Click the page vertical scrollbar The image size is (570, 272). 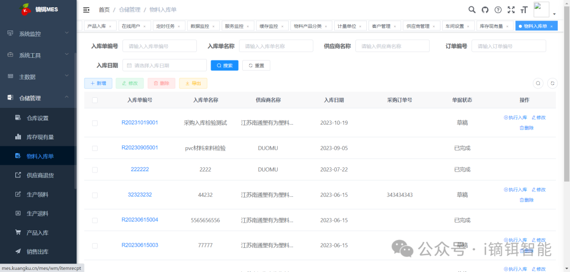pyautogui.click(x=567, y=105)
